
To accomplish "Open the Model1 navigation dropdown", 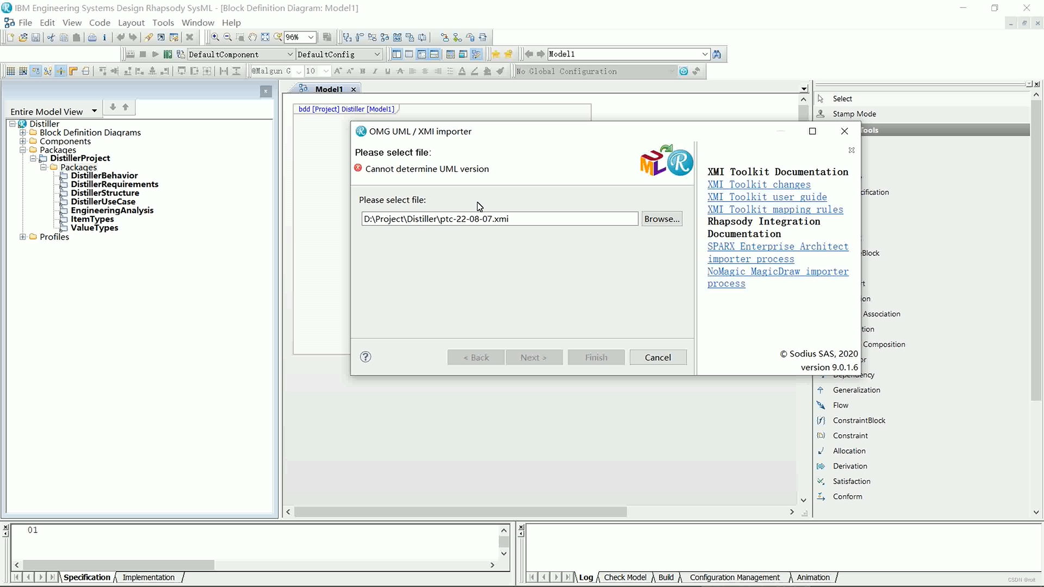I will (x=705, y=54).
